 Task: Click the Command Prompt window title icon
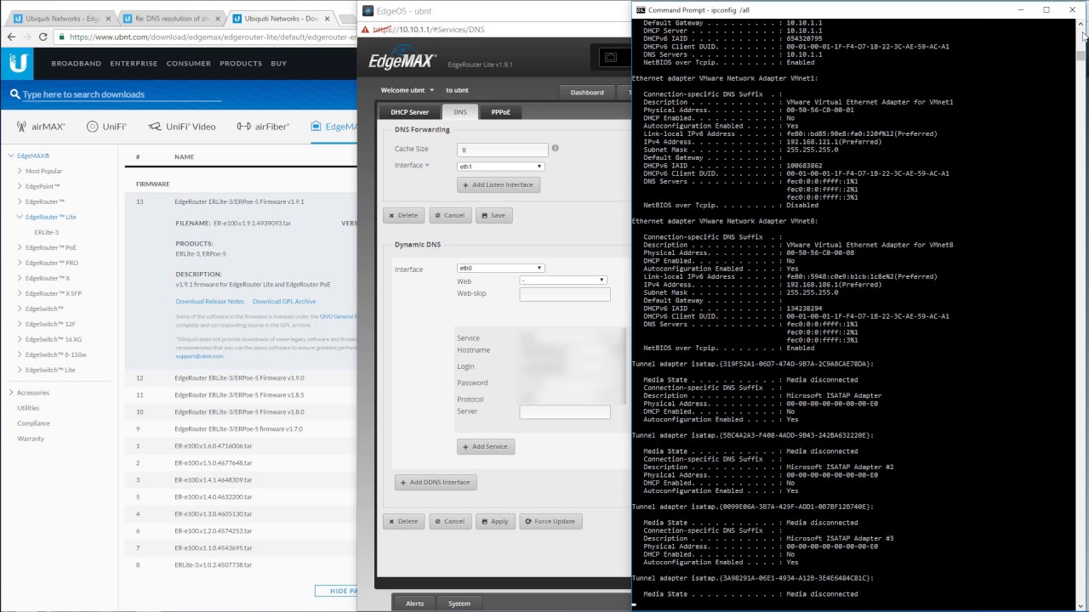[641, 9]
